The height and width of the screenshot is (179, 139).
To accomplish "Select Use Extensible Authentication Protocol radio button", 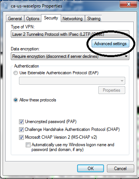I will point(16,73).
